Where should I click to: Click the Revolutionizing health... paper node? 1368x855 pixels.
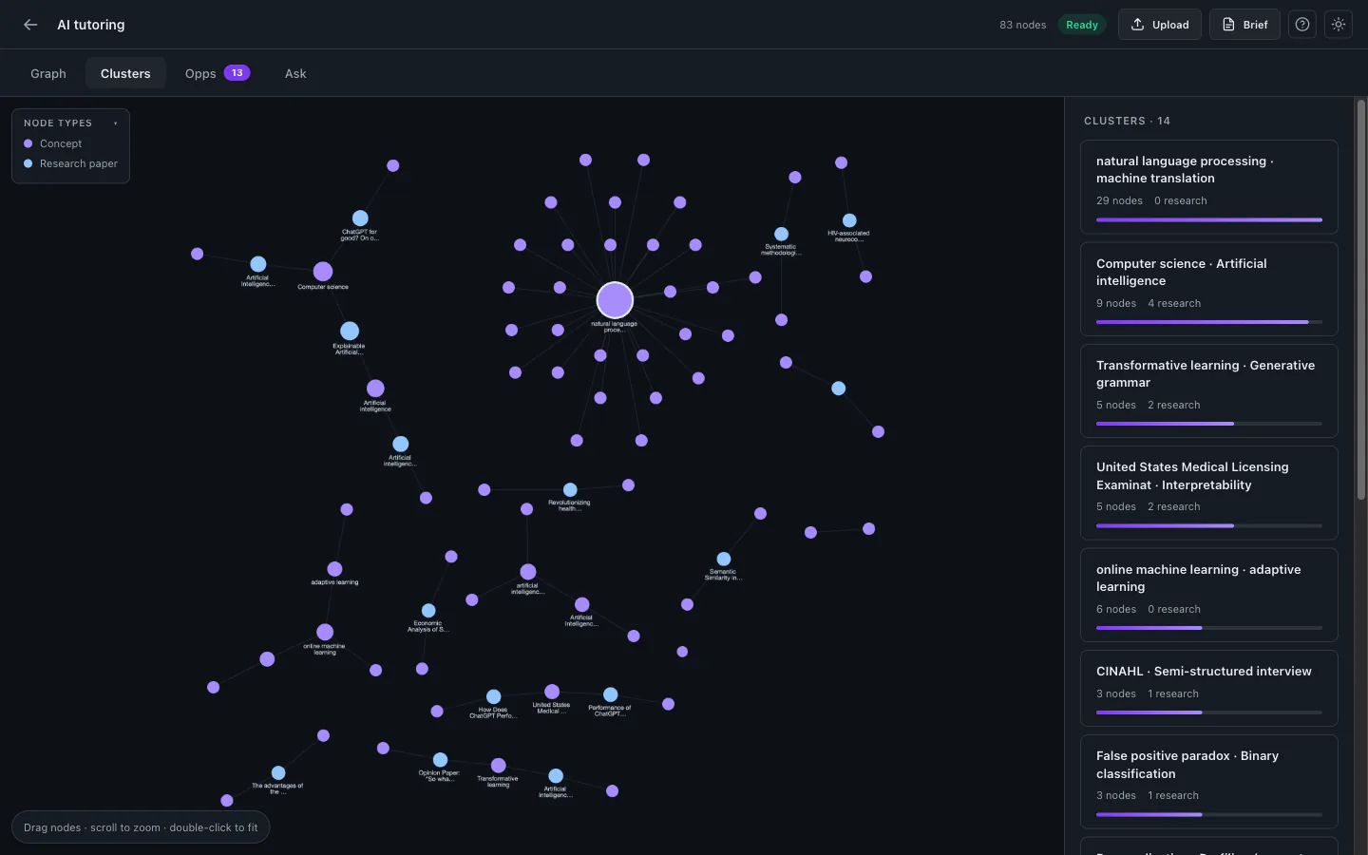pyautogui.click(x=570, y=490)
